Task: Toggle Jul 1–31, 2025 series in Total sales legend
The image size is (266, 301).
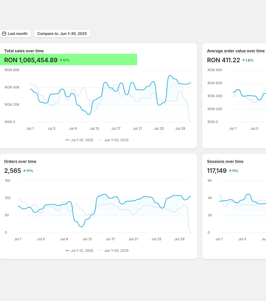Action: pos(79,140)
